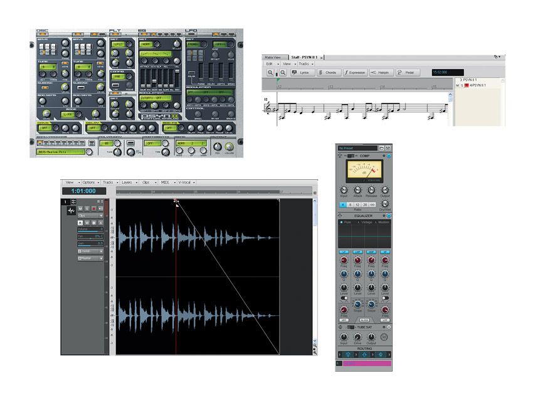Open the Tracks menu in Staff view
Image resolution: width=533 pixels, height=400 pixels.
(x=305, y=64)
